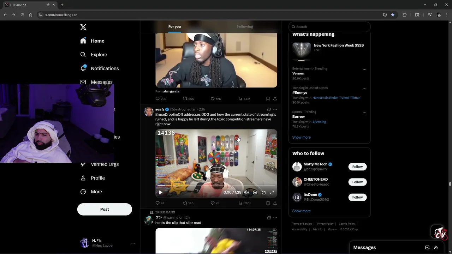Image resolution: width=452 pixels, height=254 pixels.
Task: Open Notifications in the left navigation
Action: (100, 68)
